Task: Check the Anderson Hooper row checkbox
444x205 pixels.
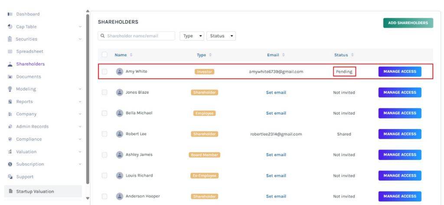Action: [x=104, y=196]
